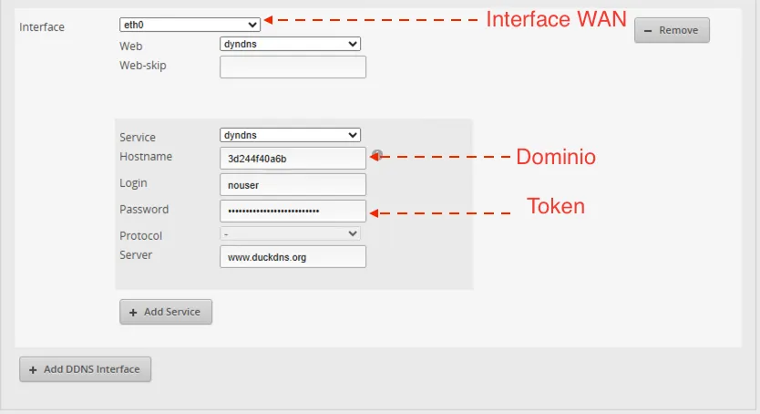Expand the Web dyndns dropdown

coord(290,44)
